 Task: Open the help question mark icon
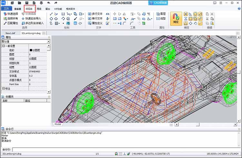pyautogui.click(x=239, y=9)
